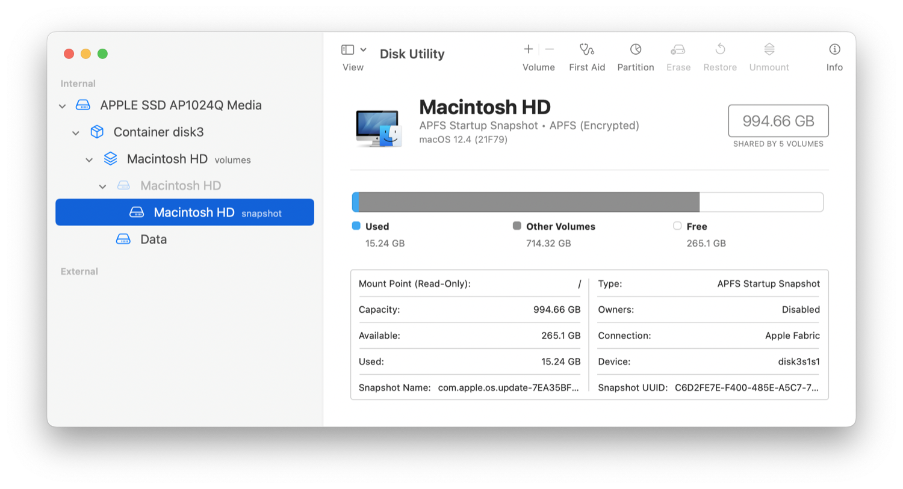Run First Aid stethoscope icon
The width and height of the screenshot is (903, 489).
pos(587,49)
